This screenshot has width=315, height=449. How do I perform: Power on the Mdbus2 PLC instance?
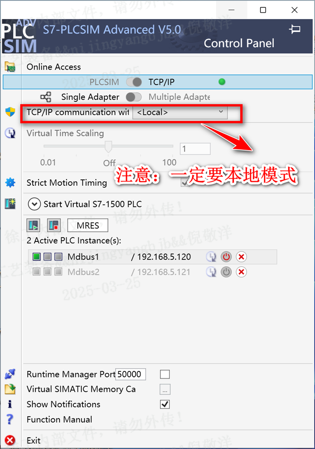point(227,272)
